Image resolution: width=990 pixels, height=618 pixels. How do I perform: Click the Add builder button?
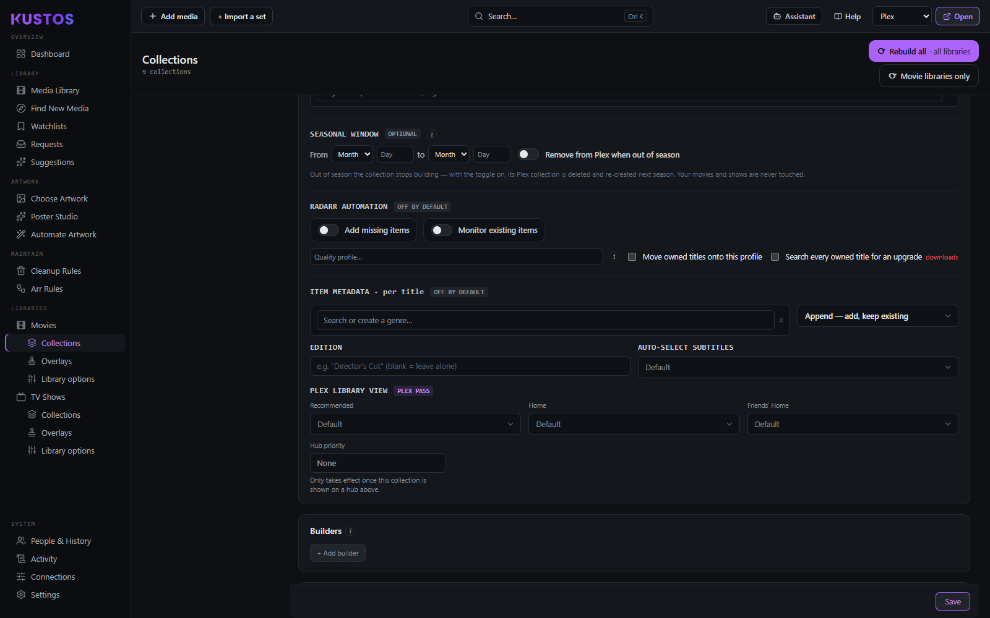click(x=338, y=553)
